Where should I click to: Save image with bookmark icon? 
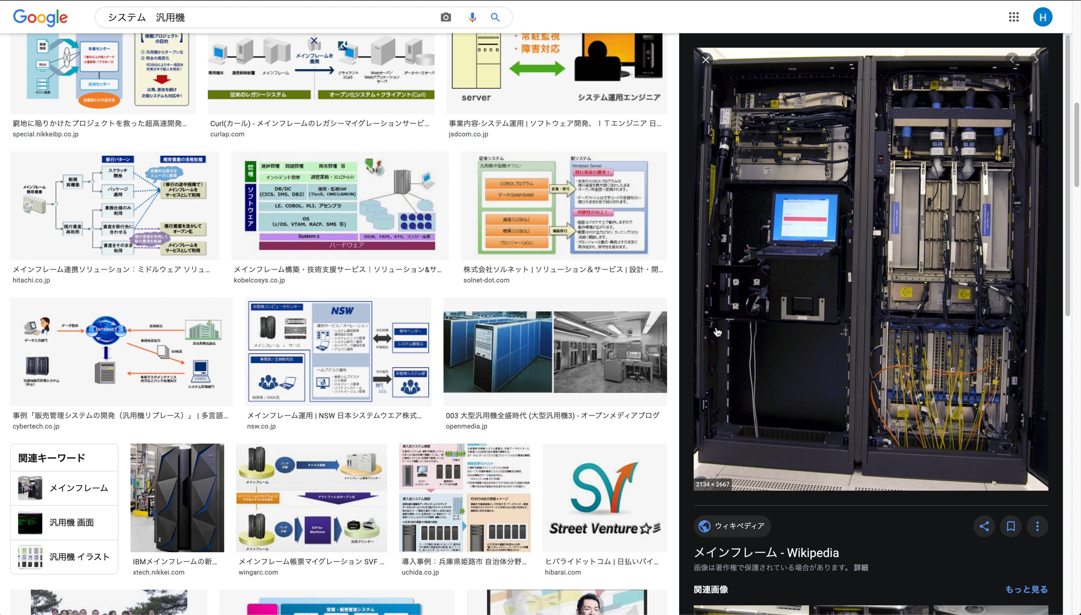tap(1011, 526)
